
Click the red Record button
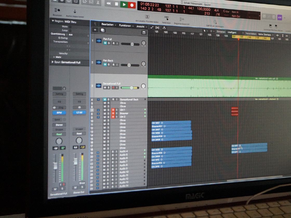point(132,5)
